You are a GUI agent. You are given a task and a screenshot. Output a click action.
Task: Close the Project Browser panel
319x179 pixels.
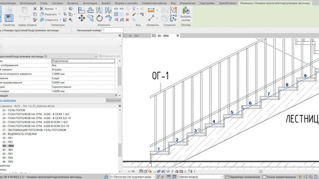[x=120, y=106]
